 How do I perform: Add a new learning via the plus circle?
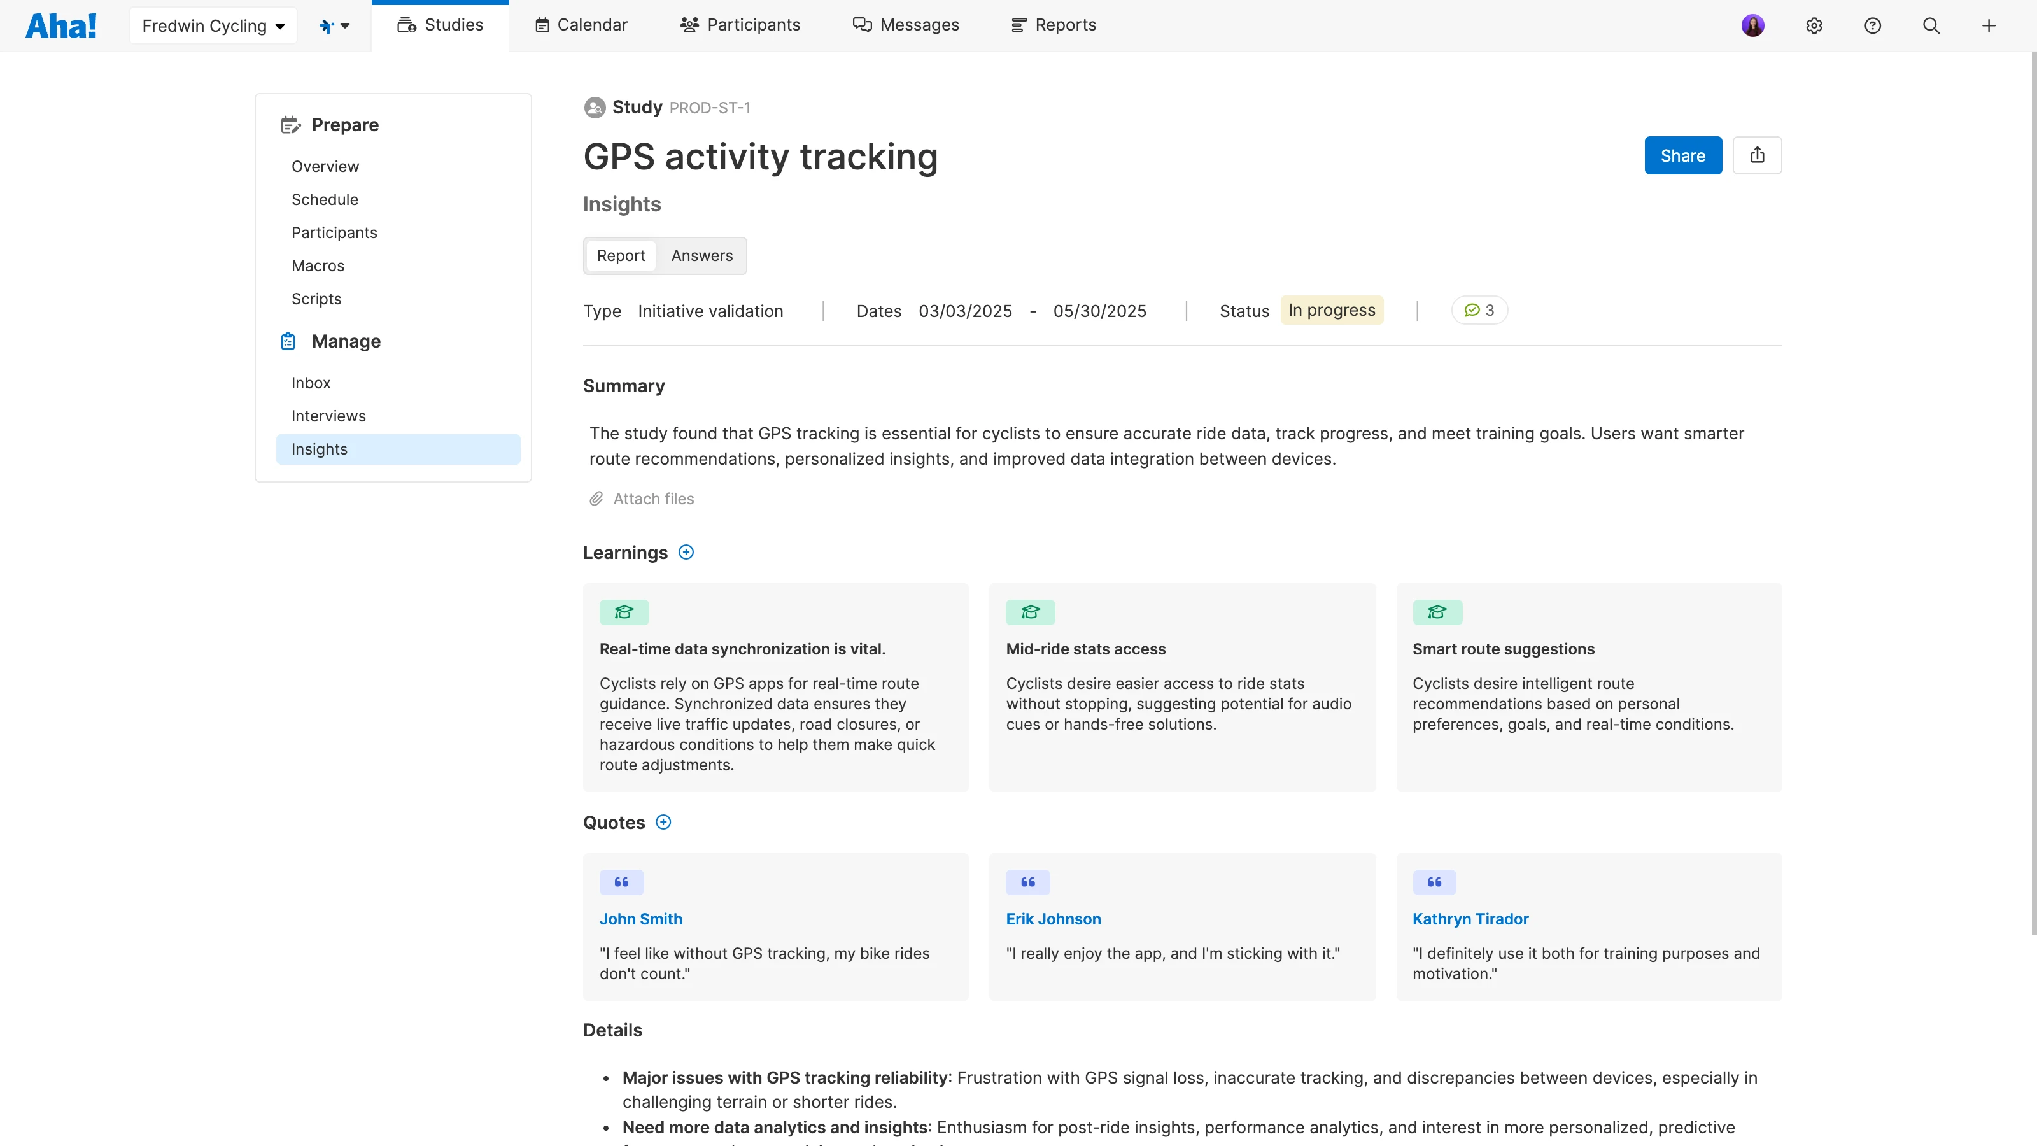[686, 552]
